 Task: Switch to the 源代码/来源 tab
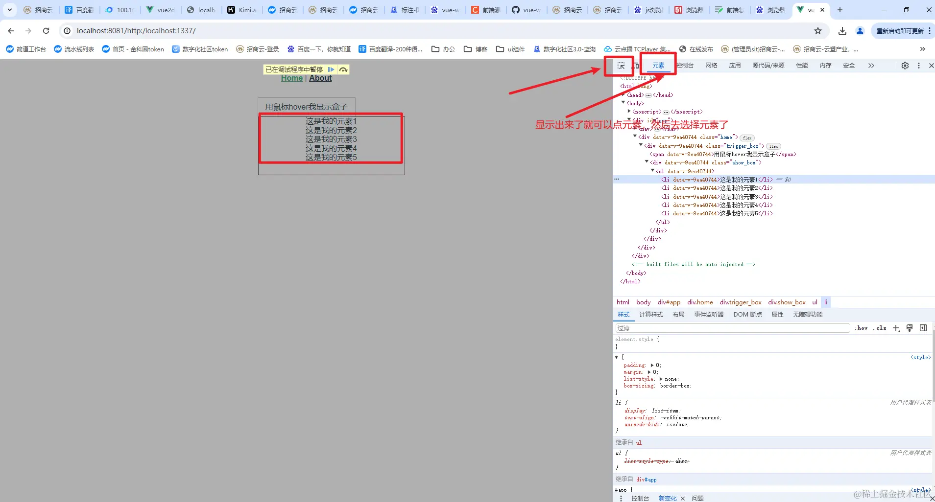point(768,66)
